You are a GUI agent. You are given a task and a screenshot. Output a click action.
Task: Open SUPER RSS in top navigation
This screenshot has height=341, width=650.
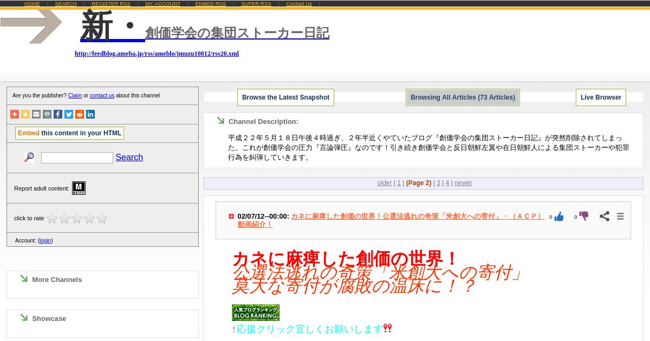tap(256, 3)
